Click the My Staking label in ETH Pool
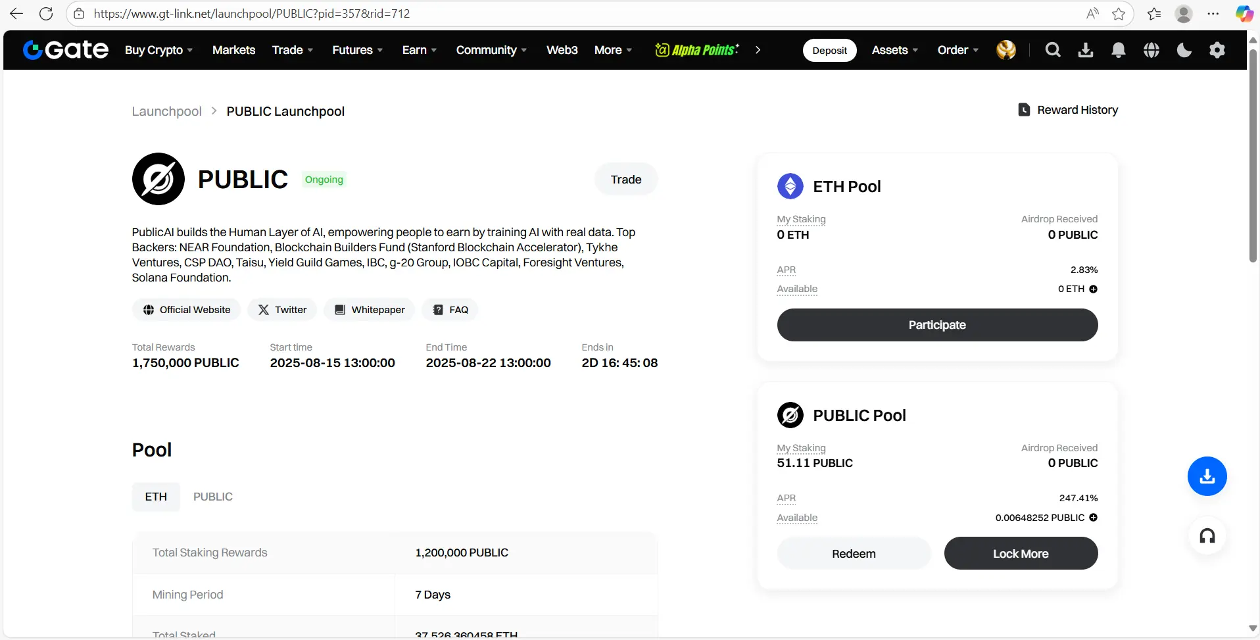The height and width of the screenshot is (640, 1260). pos(801,219)
